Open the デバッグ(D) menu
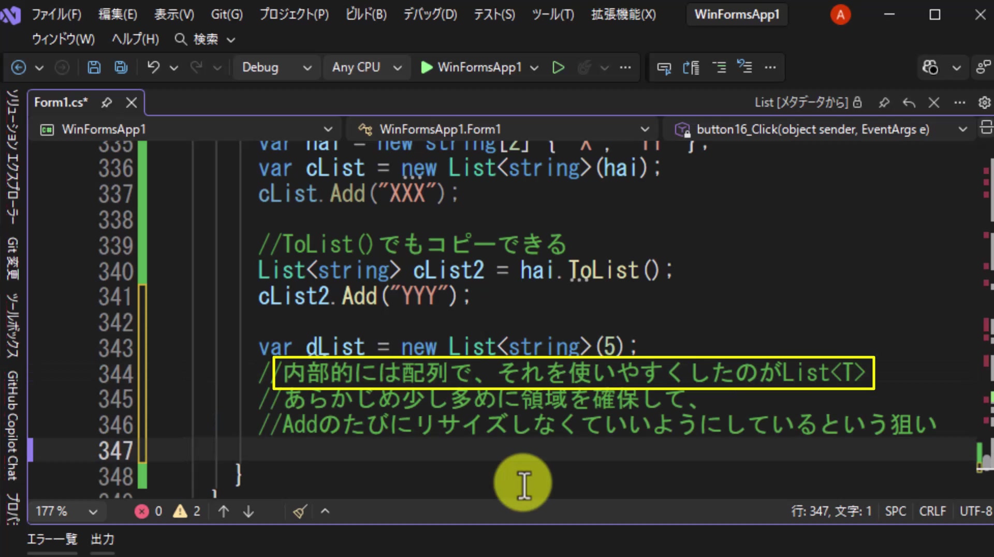This screenshot has width=994, height=557. point(430,14)
